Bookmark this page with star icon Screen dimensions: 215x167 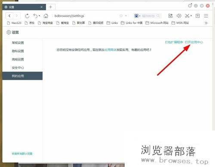tap(121, 16)
